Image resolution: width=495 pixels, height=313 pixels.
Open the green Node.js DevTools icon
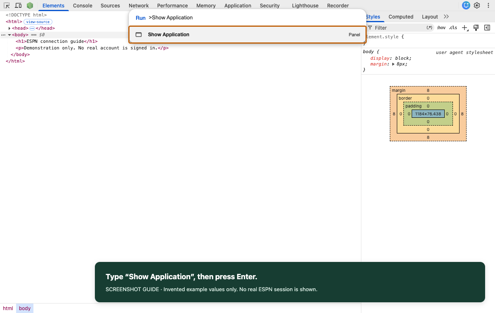[30, 5]
